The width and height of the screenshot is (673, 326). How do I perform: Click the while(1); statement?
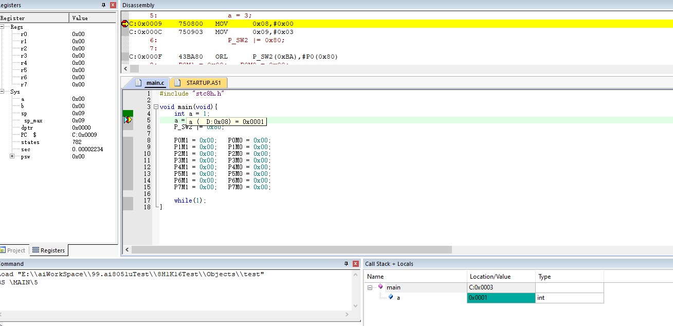(190, 201)
